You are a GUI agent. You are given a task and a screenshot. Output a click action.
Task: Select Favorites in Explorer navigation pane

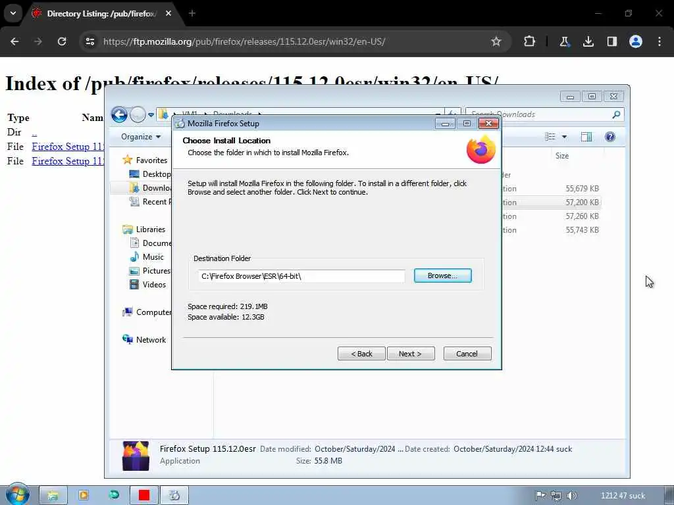pos(145,160)
